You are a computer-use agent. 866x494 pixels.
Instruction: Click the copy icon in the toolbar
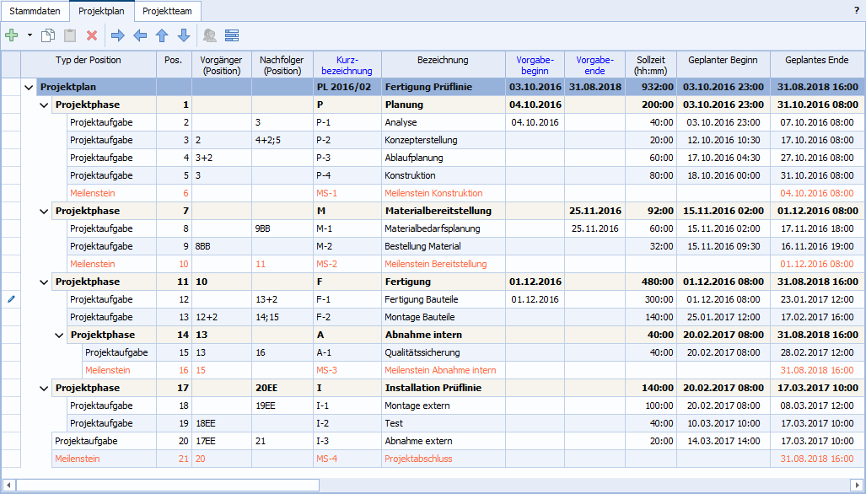[48, 35]
